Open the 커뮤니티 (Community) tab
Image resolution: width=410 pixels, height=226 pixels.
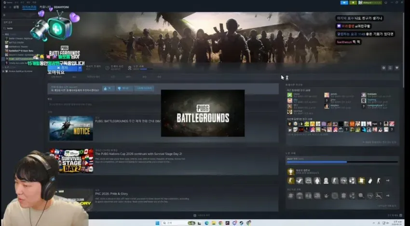tap(45, 7)
